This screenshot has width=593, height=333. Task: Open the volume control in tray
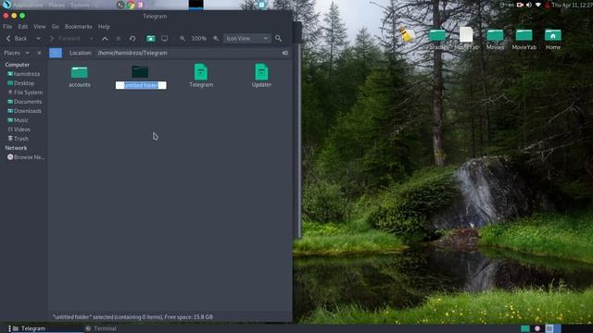(x=529, y=5)
